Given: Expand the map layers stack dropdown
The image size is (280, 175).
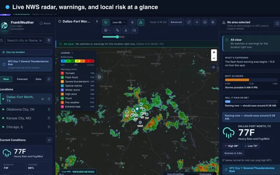Looking at the screenshot, I should [x=107, y=30].
